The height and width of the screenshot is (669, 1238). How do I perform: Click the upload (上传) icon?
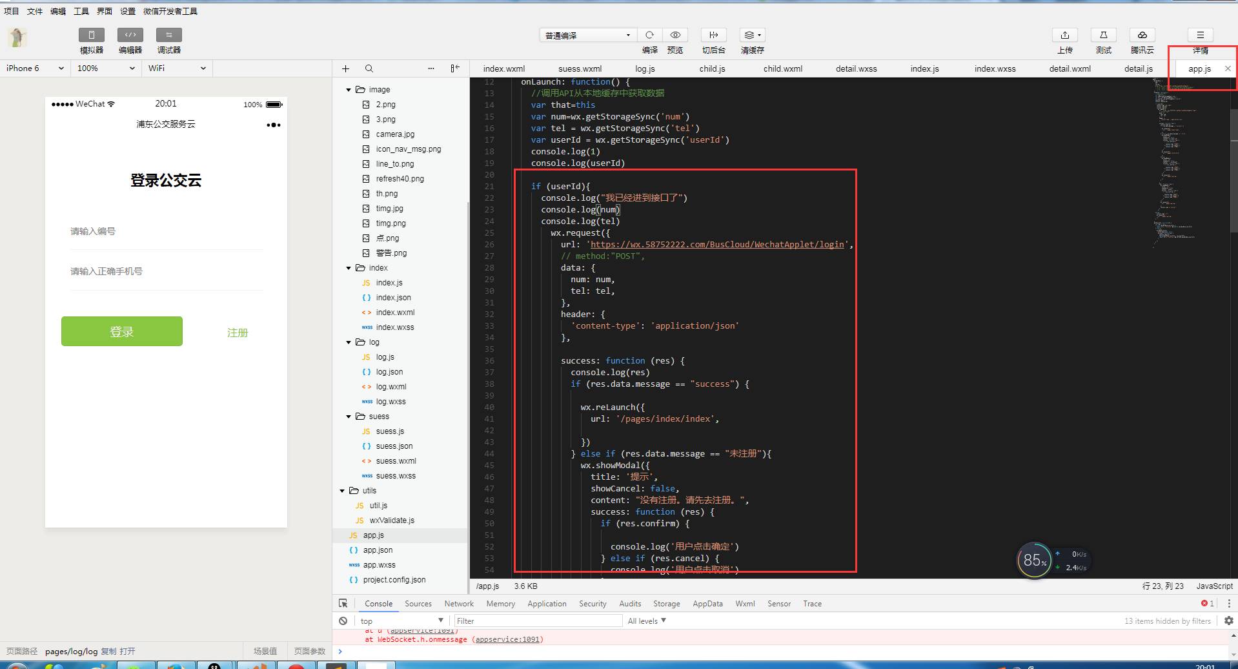point(1064,35)
